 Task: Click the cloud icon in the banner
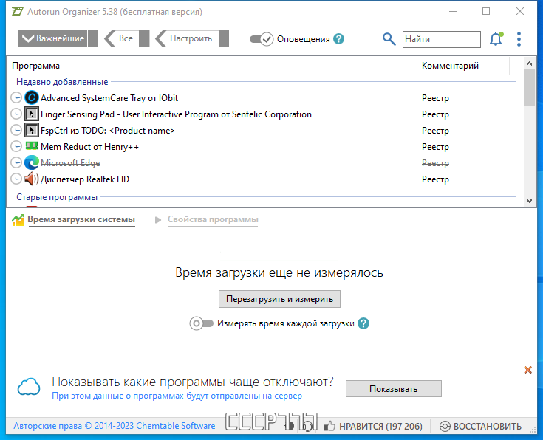pos(29,387)
